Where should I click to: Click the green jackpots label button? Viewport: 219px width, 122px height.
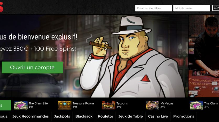(x=6, y=105)
